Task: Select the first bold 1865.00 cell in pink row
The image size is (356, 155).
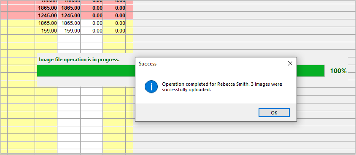Action: pyautogui.click(x=46, y=8)
